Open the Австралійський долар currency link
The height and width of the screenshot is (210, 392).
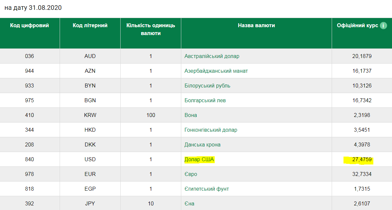[x=212, y=56]
